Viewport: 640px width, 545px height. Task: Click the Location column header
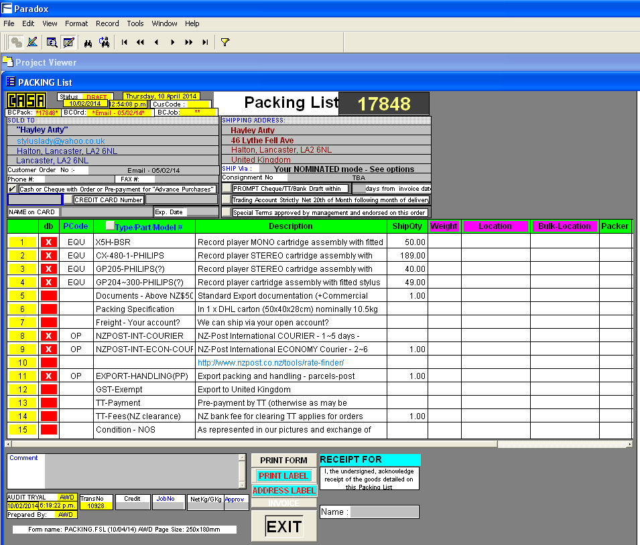(495, 226)
